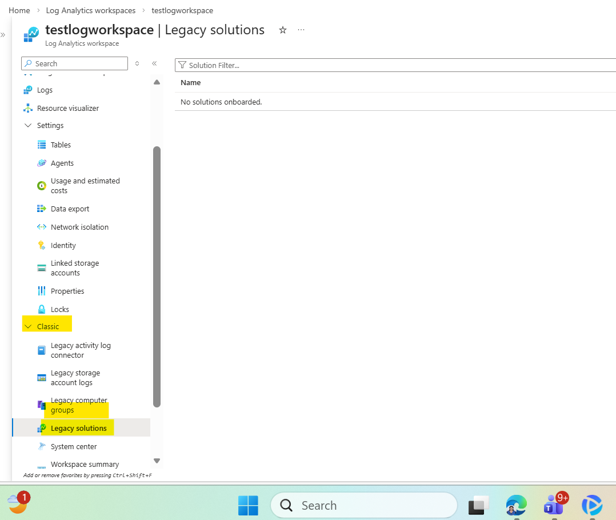This screenshot has height=520, width=616.
Task: Click the sidebar scroll up arrow
Action: point(157,82)
